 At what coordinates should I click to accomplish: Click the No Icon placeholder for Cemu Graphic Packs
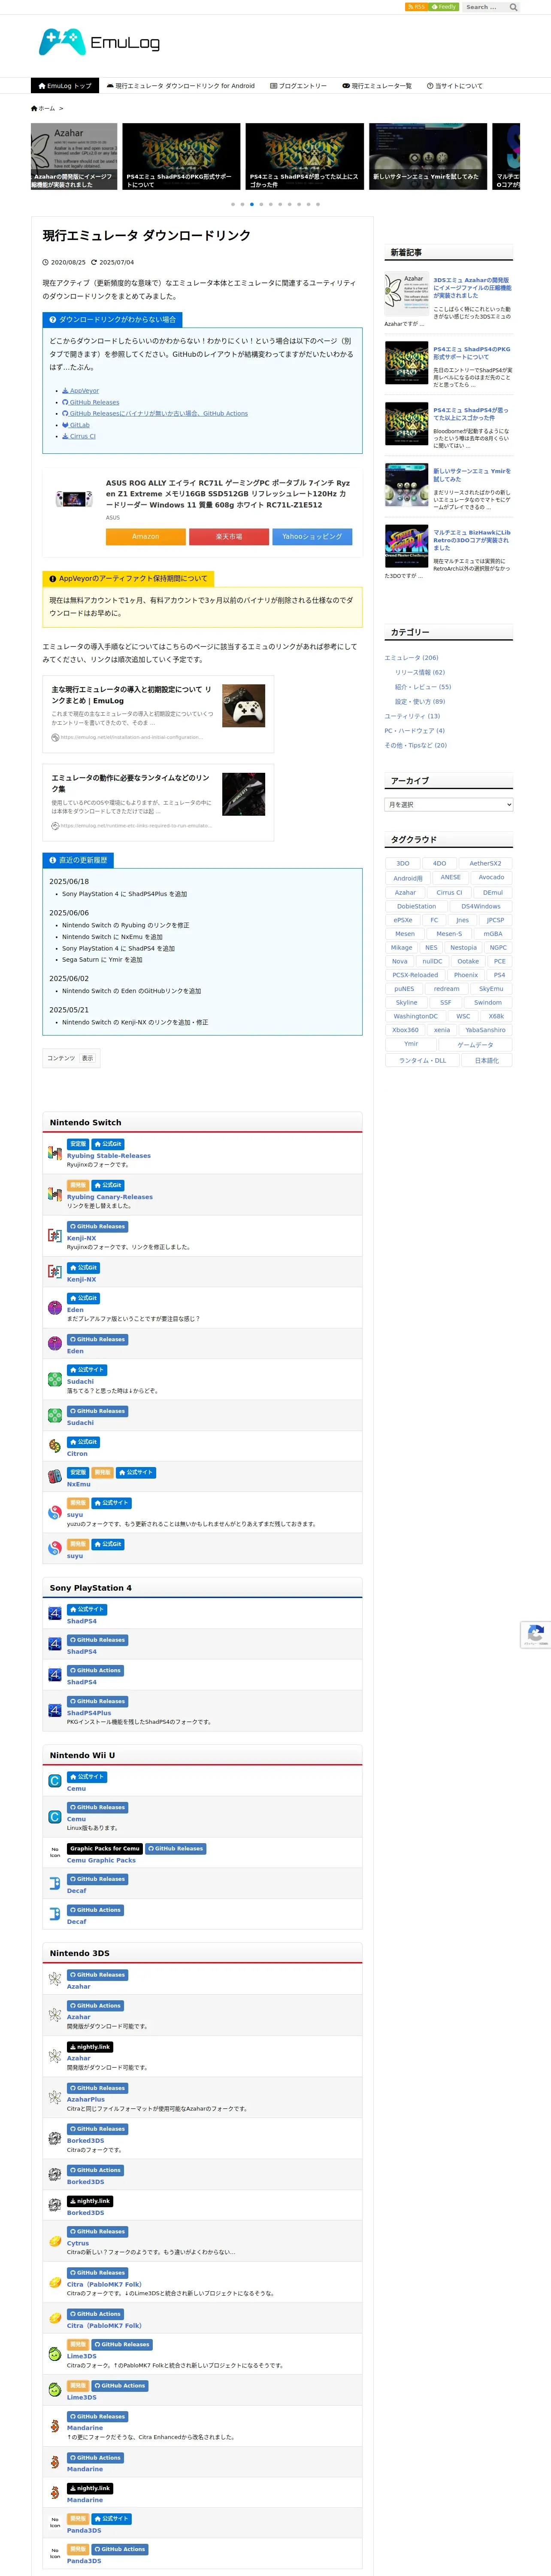pyautogui.click(x=55, y=1852)
